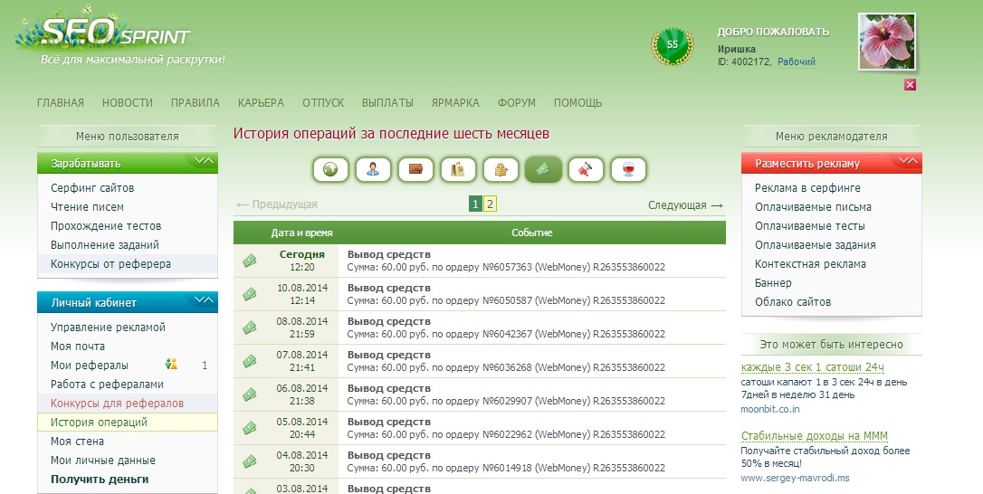Image resolution: width=983 pixels, height=494 pixels.
Task: Click money icon in the 10.08.2014 row
Action: [250, 294]
